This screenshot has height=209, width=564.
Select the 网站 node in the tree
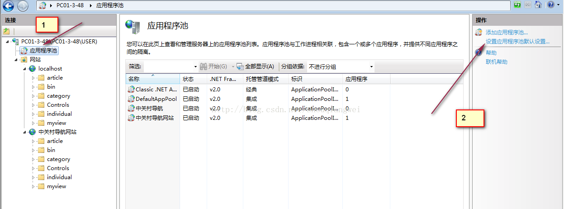tap(35, 60)
